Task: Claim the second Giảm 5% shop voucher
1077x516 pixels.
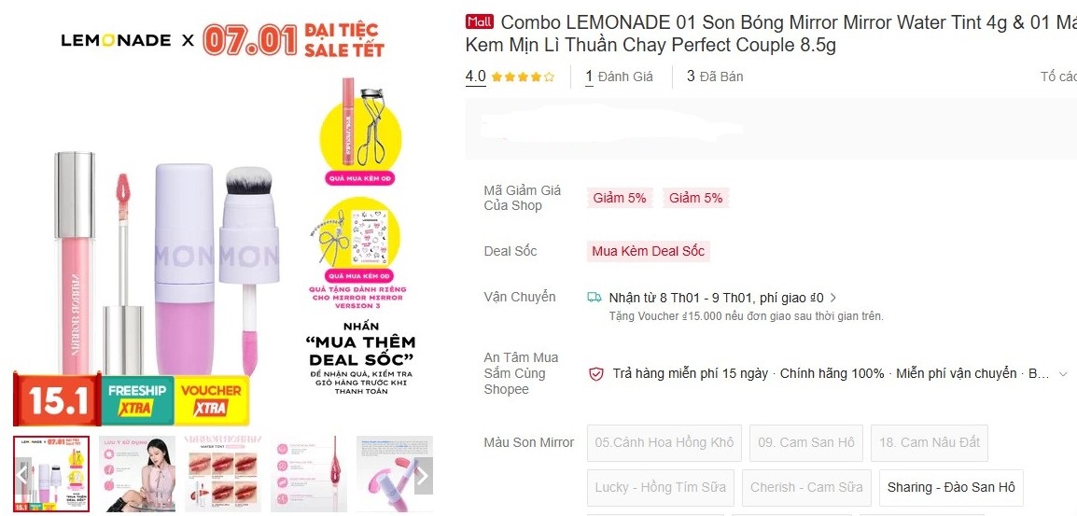Action: pyautogui.click(x=696, y=198)
